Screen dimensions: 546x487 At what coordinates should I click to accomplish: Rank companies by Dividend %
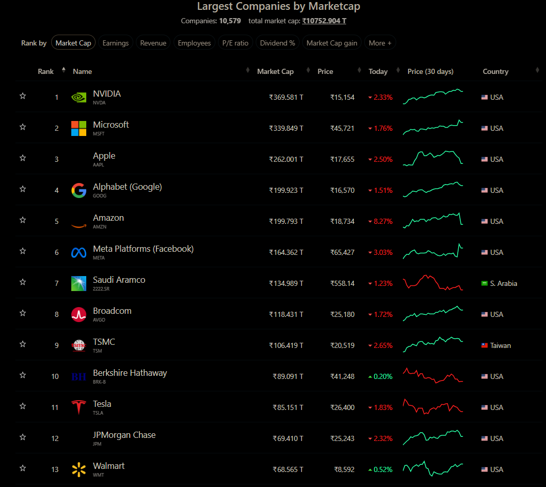277,43
